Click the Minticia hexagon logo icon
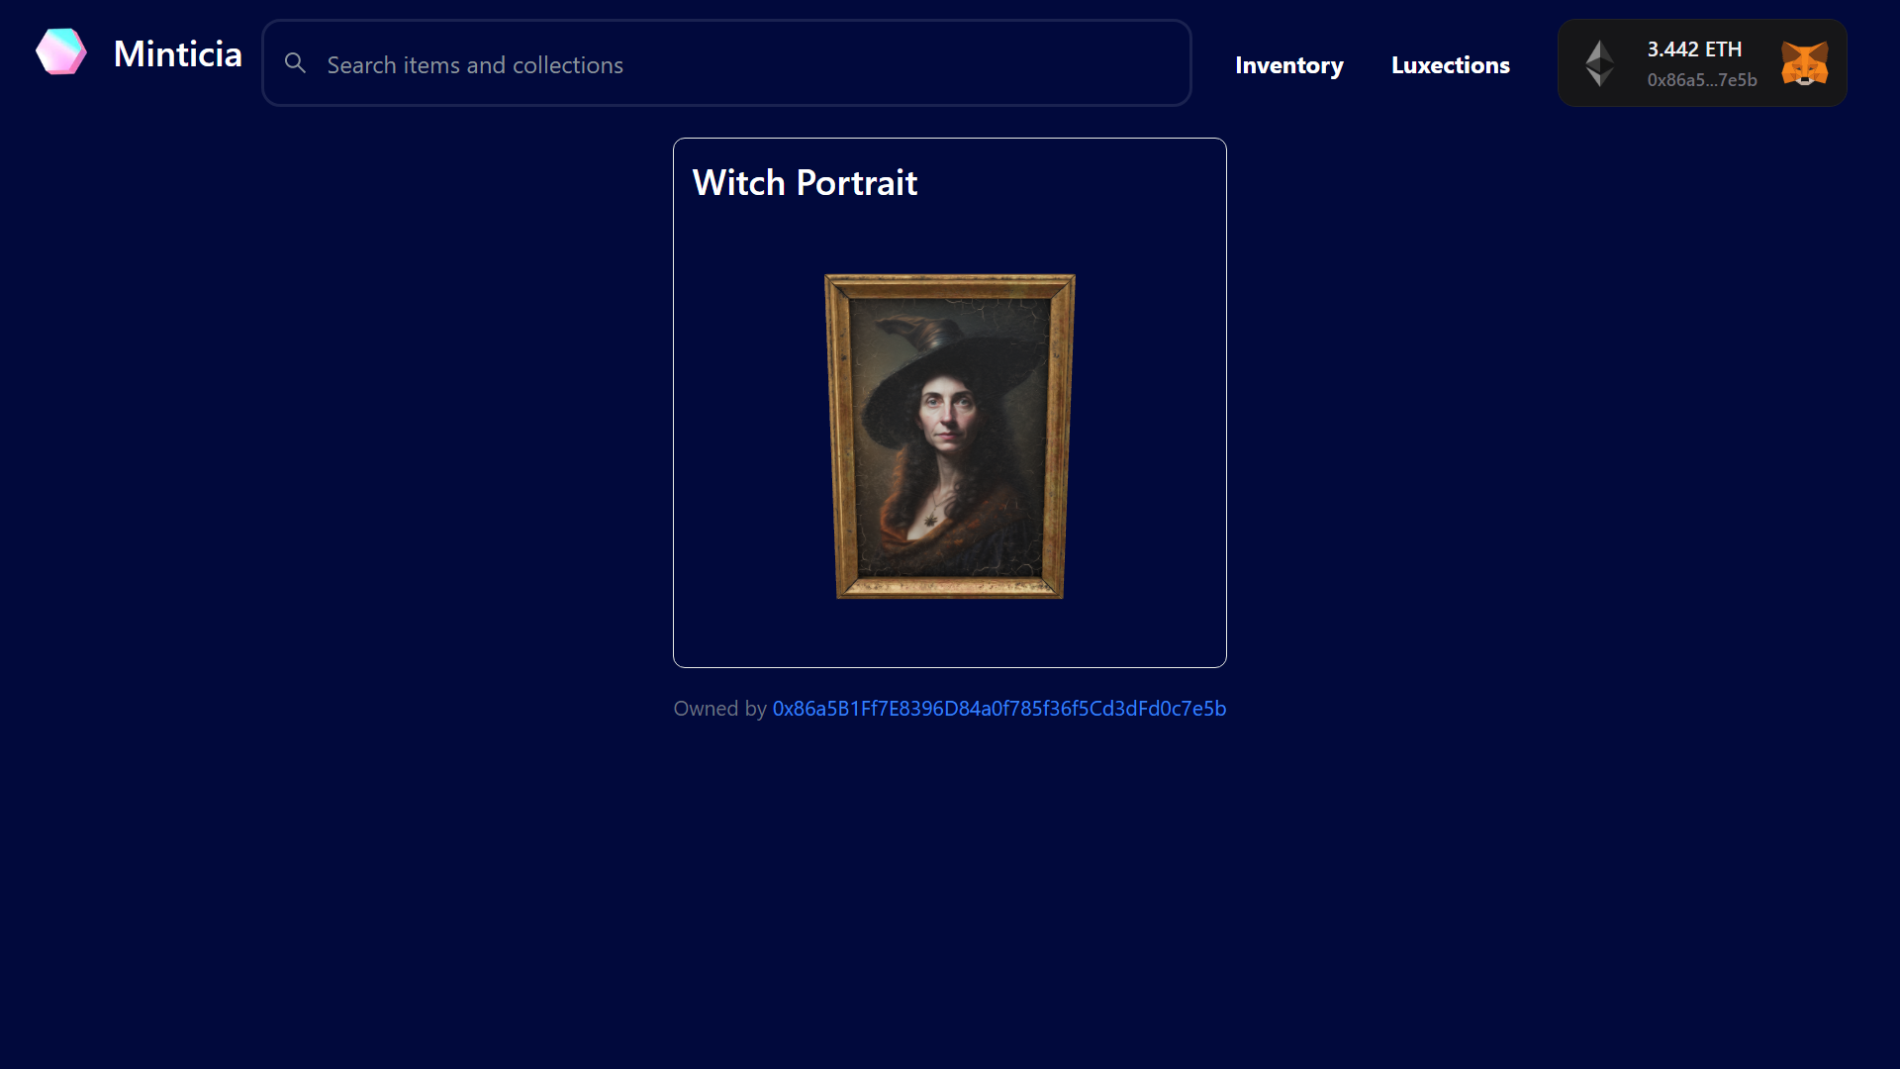1900x1069 pixels. click(61, 52)
